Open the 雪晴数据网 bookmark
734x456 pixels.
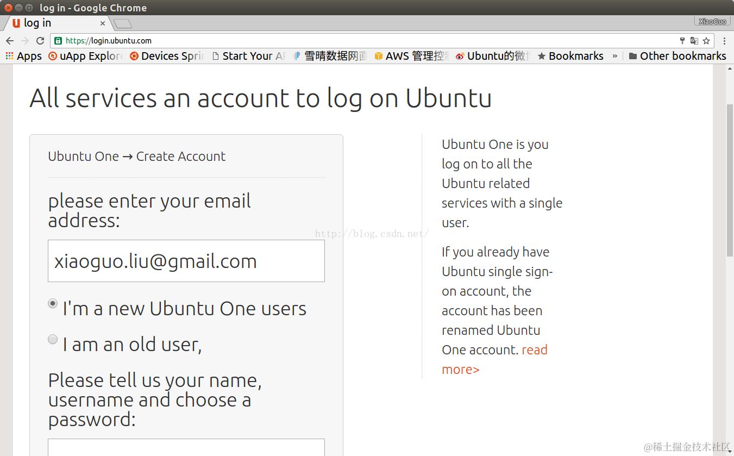coord(330,56)
